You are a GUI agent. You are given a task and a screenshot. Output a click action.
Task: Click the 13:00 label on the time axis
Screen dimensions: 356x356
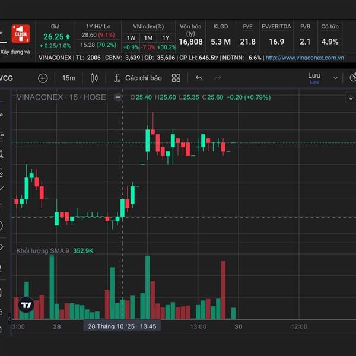[x=198, y=326]
